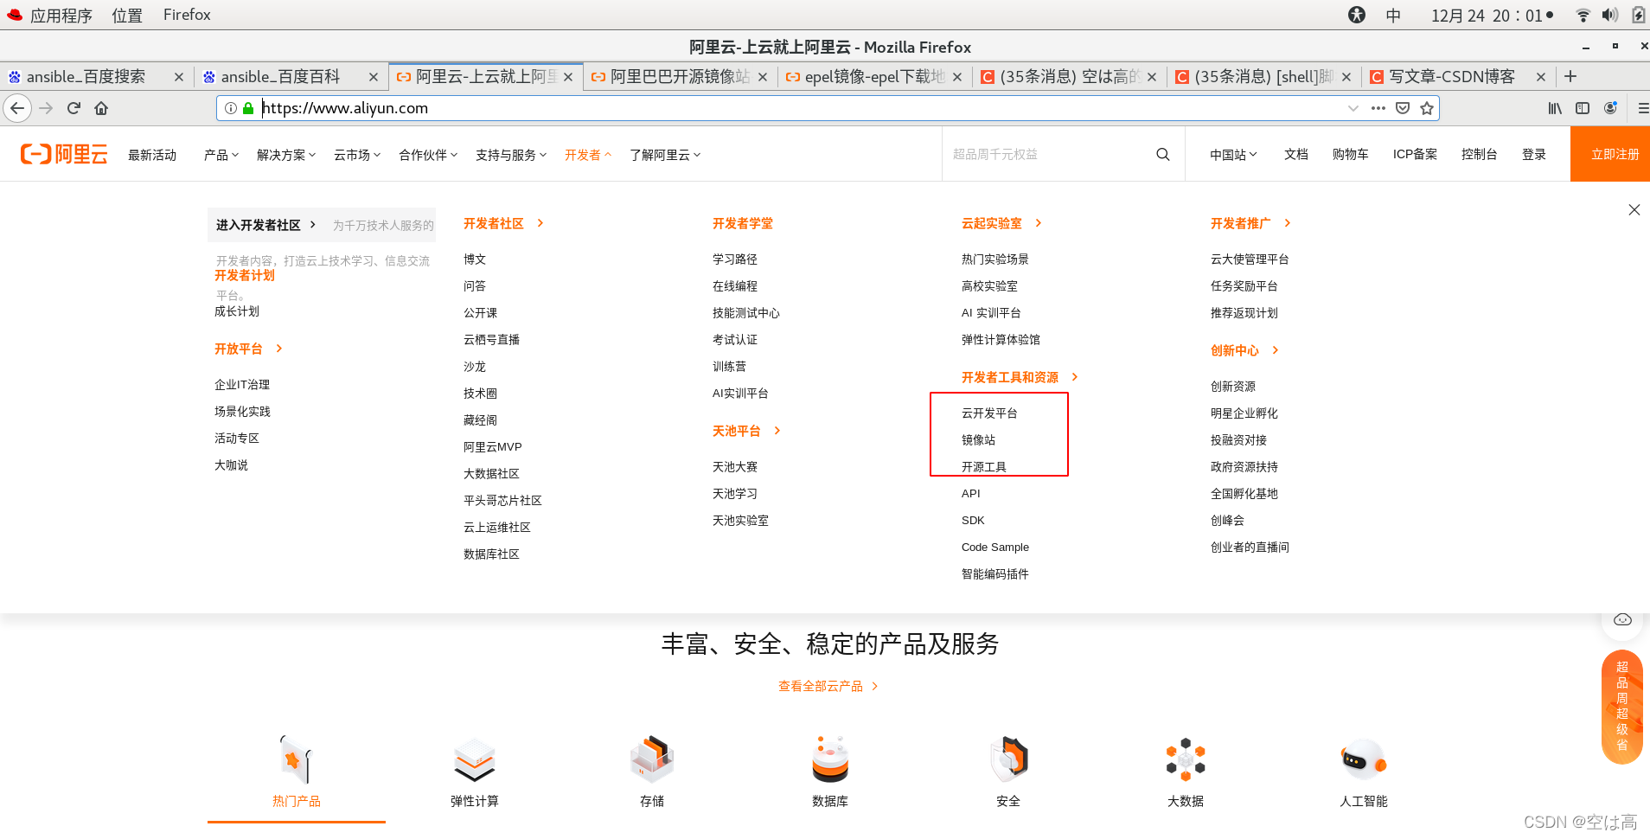1650x839 pixels.
Task: Expand the 解决方案 dropdown menu
Action: (286, 155)
